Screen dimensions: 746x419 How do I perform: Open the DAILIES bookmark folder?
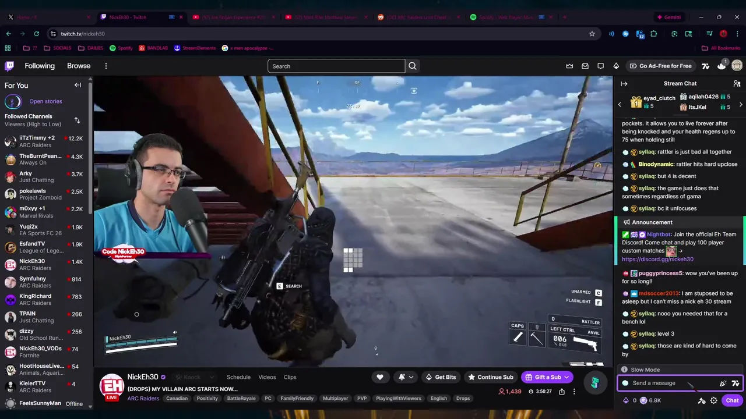[x=90, y=48]
